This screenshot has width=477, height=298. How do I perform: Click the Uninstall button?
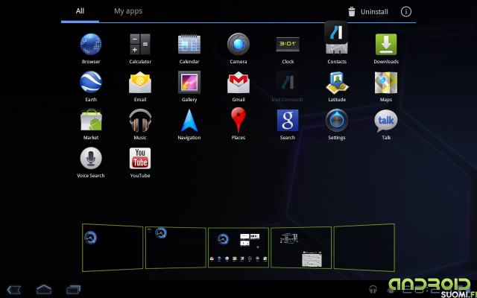(368, 12)
